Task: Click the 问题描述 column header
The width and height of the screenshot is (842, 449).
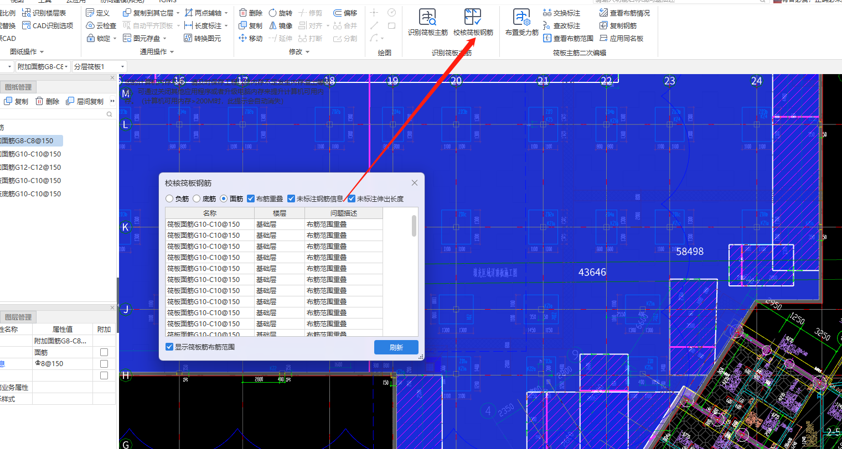Action: click(x=344, y=213)
